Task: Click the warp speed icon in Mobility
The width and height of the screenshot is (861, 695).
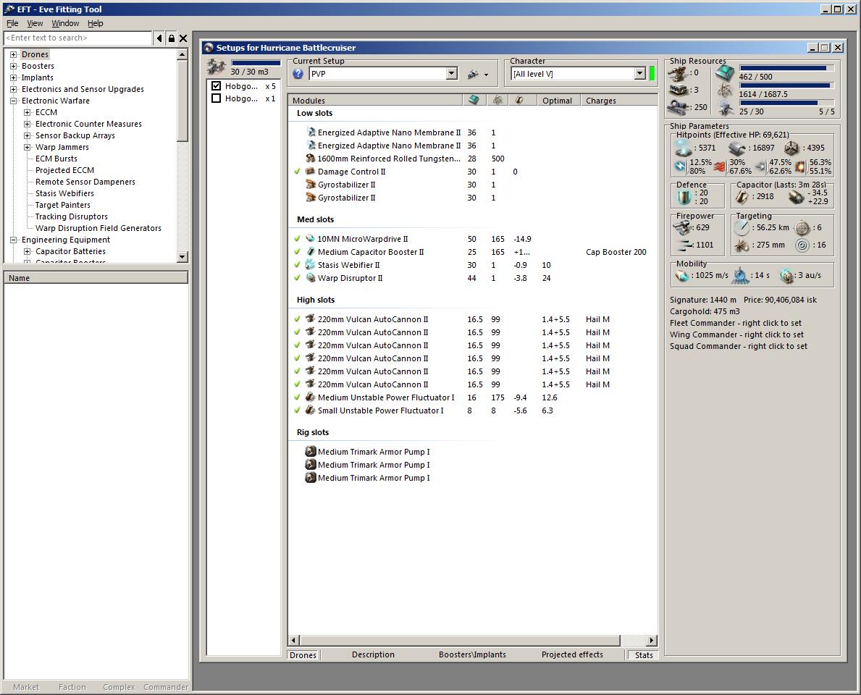Action: (787, 275)
